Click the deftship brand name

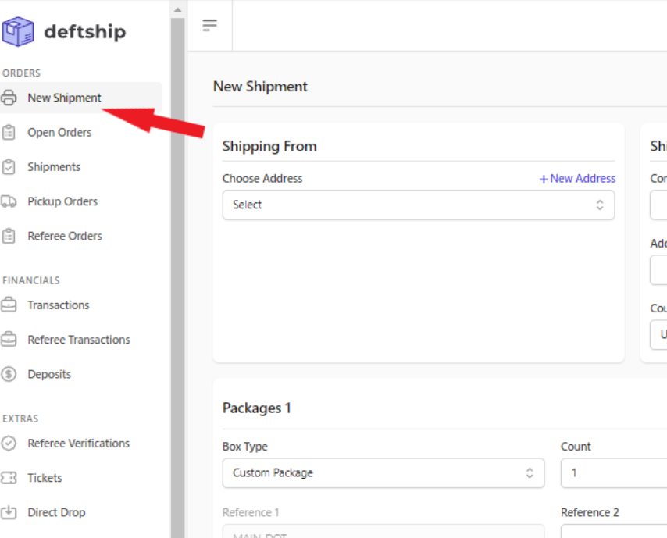click(85, 32)
